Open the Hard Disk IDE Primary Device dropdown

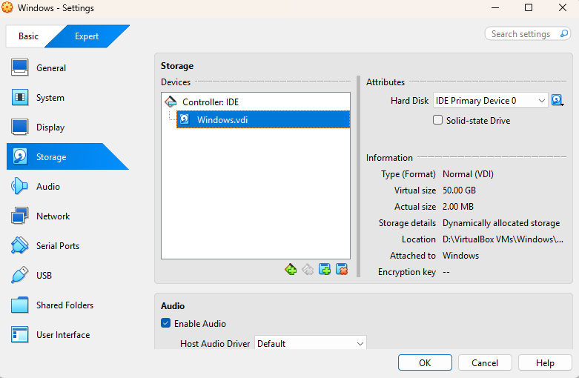[x=490, y=100]
